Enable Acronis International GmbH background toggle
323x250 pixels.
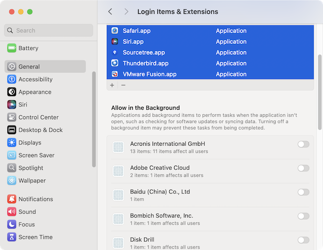click(303, 144)
